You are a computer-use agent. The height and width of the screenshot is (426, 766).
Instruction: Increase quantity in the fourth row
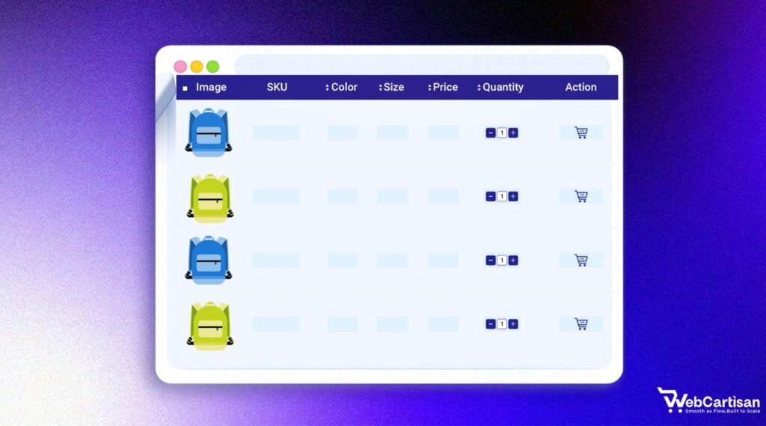tap(513, 324)
